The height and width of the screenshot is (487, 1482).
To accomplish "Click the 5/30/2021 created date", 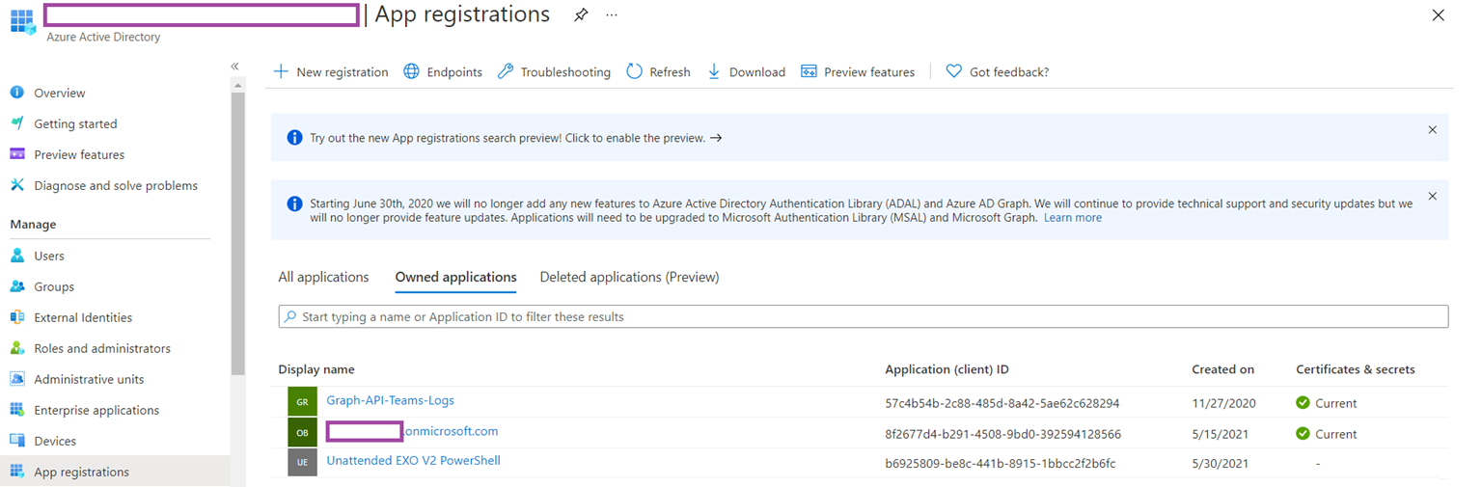I will click(1220, 464).
